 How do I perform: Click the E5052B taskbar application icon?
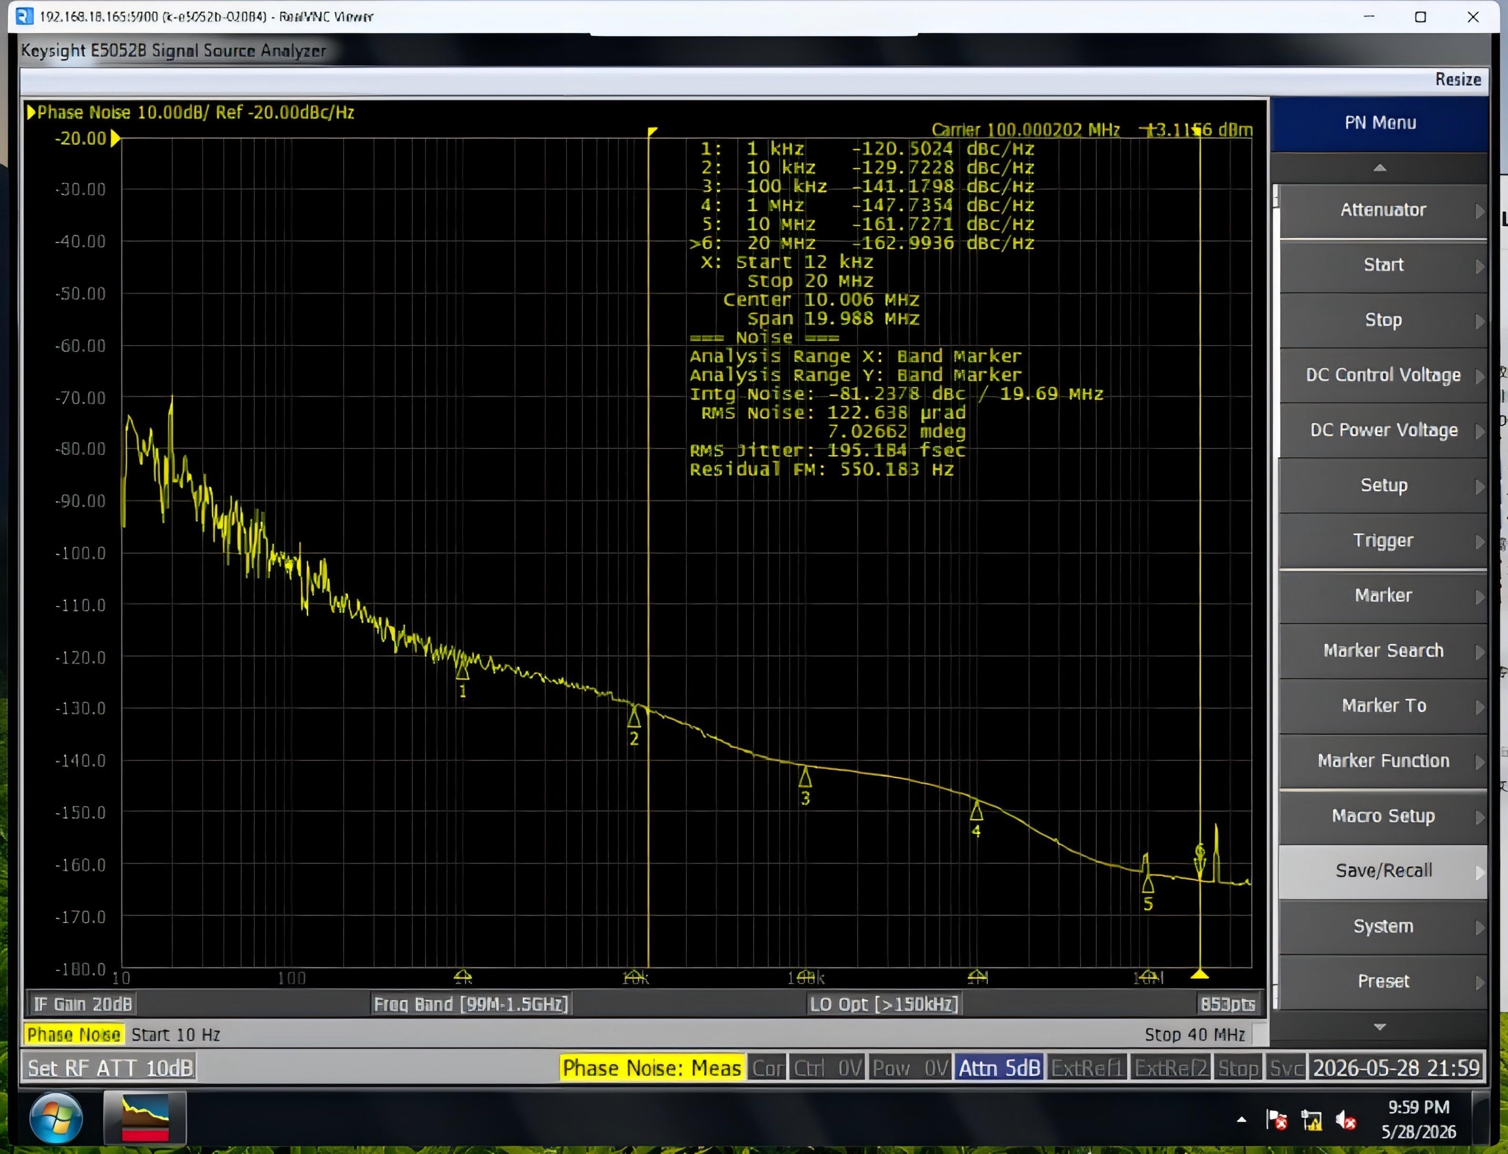(x=145, y=1118)
